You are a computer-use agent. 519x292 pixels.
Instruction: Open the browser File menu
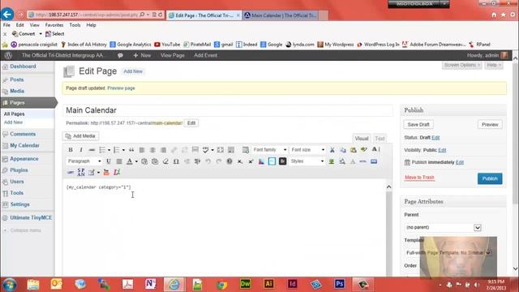6,25
